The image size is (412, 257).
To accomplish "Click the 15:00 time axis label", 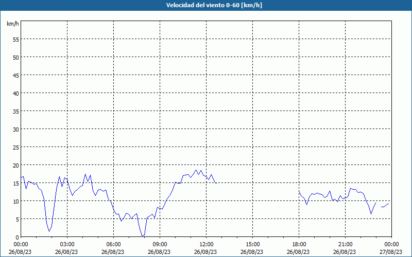I will [252, 245].
